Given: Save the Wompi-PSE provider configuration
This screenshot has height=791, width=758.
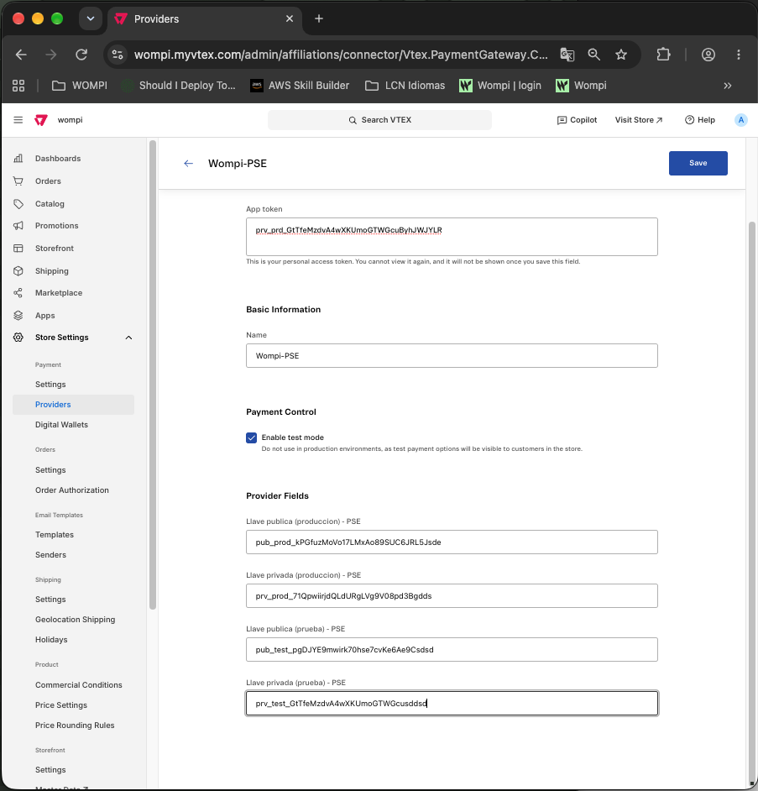Looking at the screenshot, I should coord(698,164).
